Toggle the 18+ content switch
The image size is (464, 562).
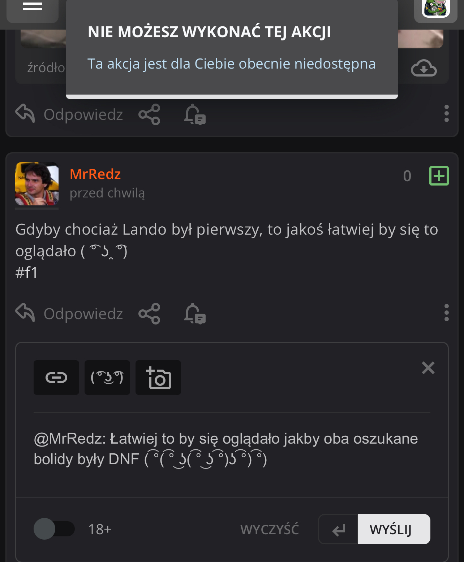54,529
